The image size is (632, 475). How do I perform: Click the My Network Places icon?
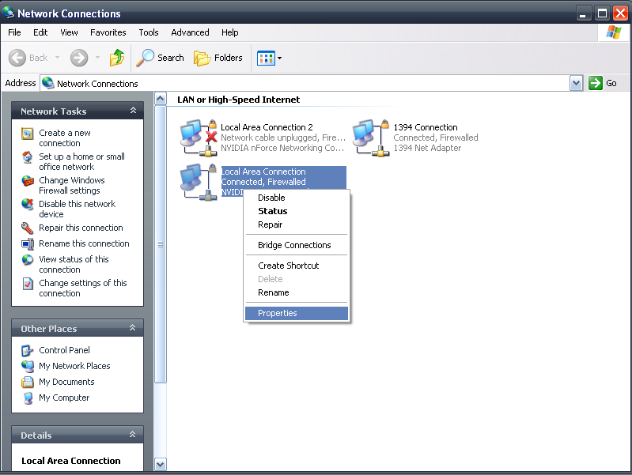coord(28,366)
